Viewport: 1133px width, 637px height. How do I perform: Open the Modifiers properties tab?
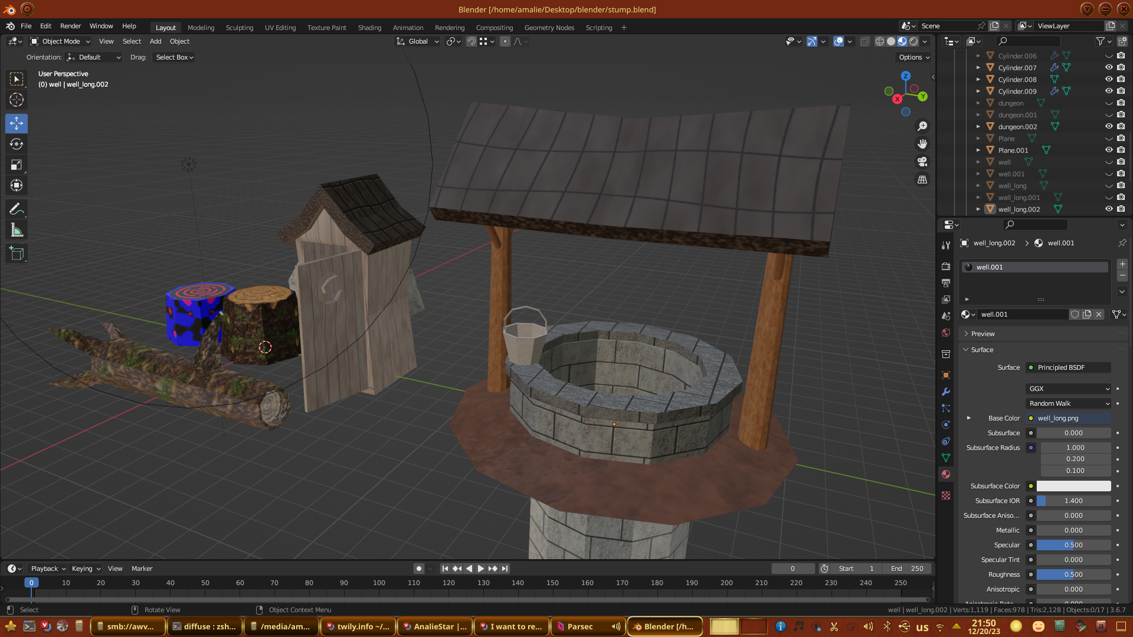(946, 392)
